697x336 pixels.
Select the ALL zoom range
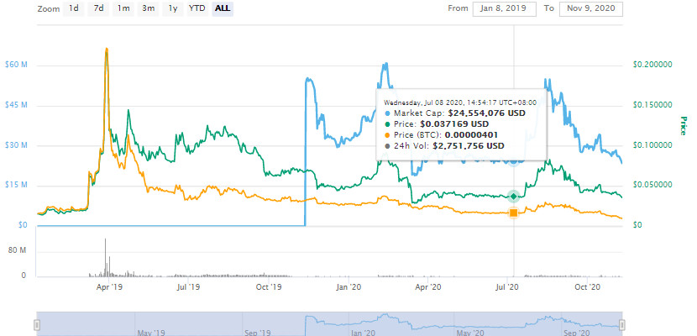coord(223,8)
